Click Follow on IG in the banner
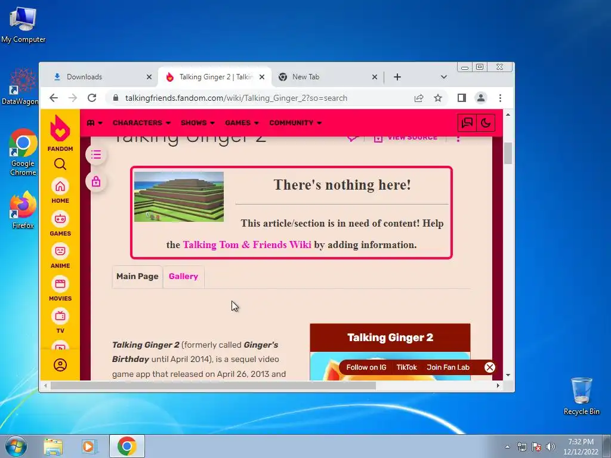The width and height of the screenshot is (611, 458). click(366, 367)
